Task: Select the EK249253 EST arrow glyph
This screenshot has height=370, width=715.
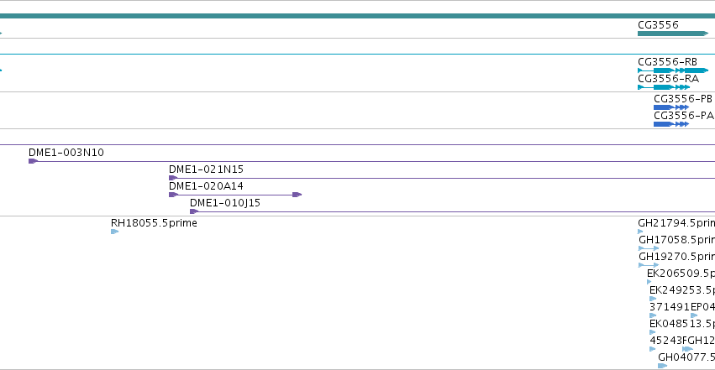Action: pyautogui.click(x=653, y=299)
